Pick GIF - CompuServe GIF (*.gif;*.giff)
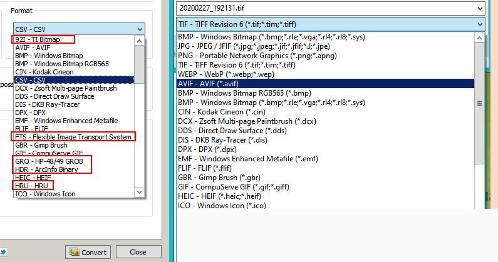 pyautogui.click(x=325, y=187)
